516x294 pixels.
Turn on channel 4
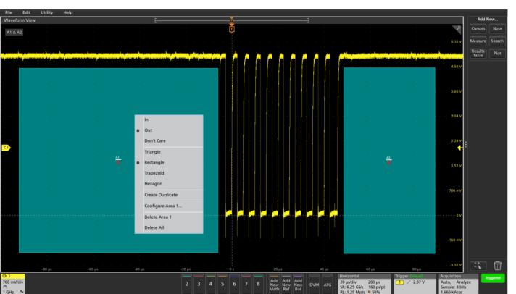tap(210, 284)
